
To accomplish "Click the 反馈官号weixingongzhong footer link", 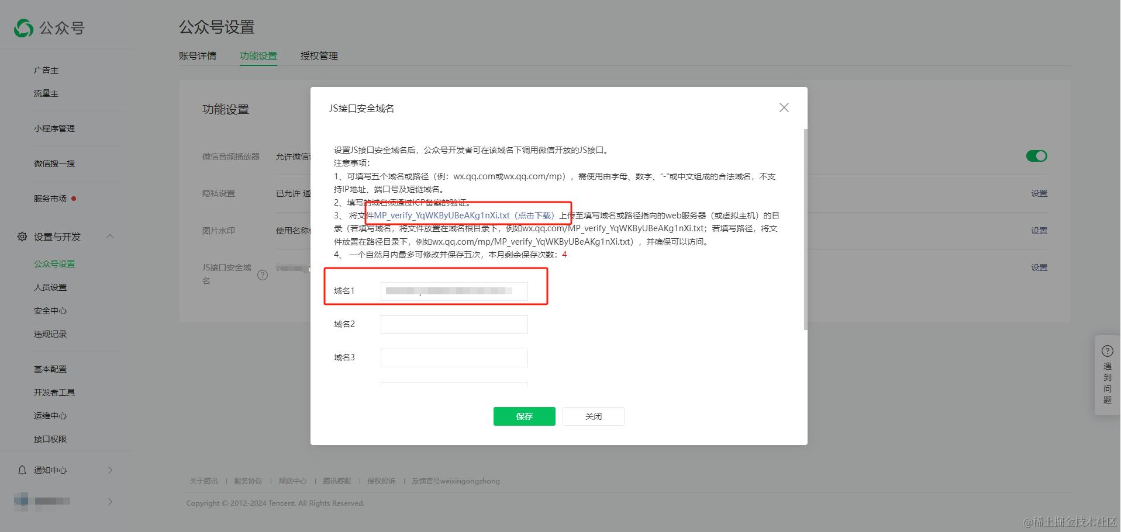I will tap(456, 481).
